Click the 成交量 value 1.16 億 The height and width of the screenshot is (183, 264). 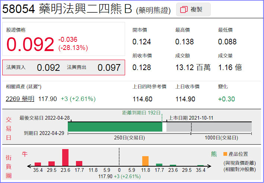coord(230,67)
